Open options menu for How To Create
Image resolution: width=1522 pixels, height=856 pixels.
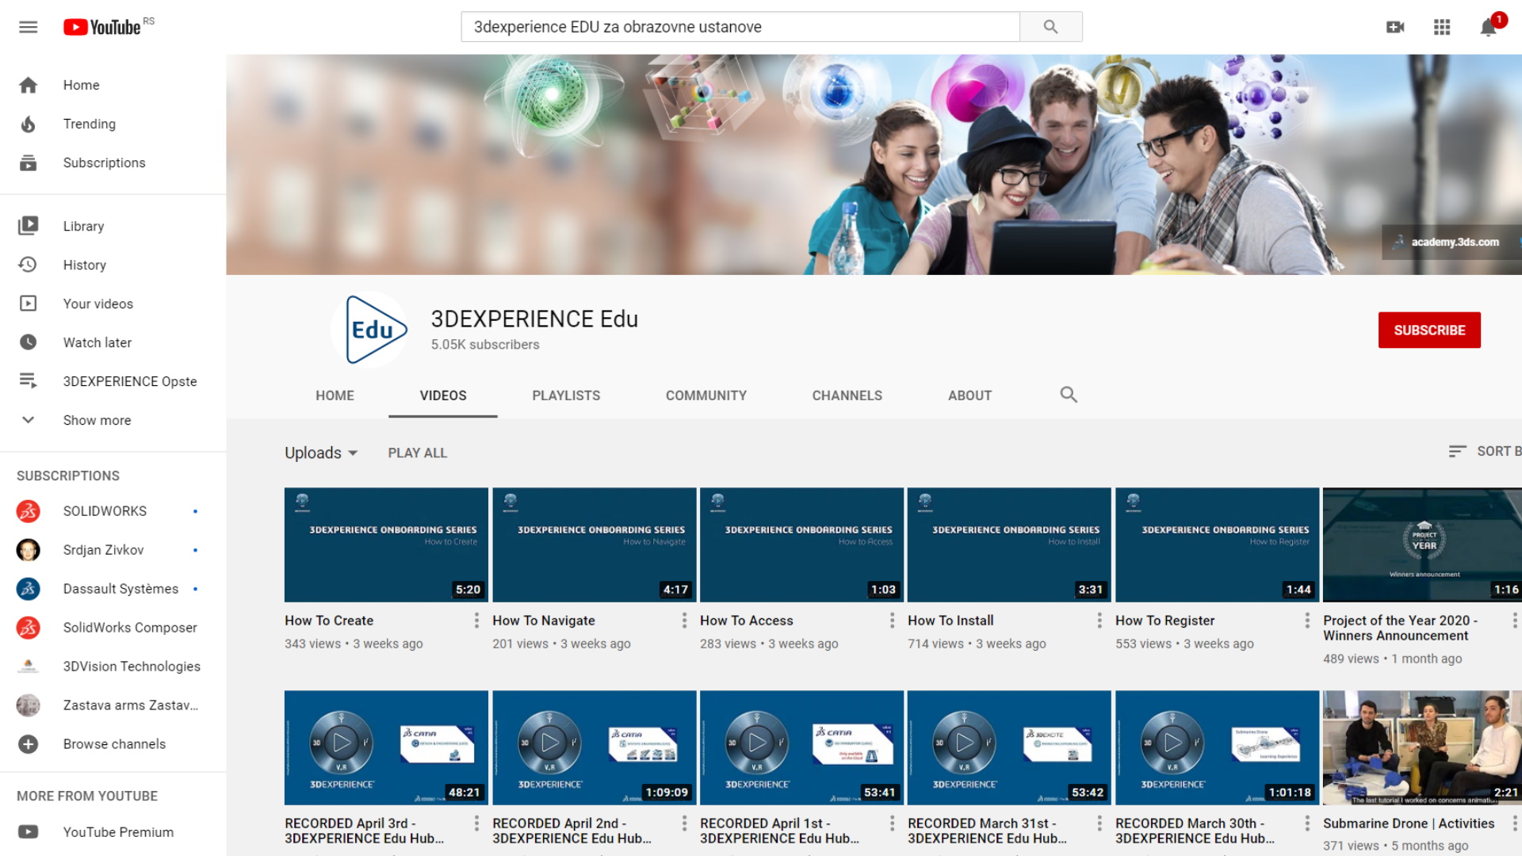pos(476,621)
